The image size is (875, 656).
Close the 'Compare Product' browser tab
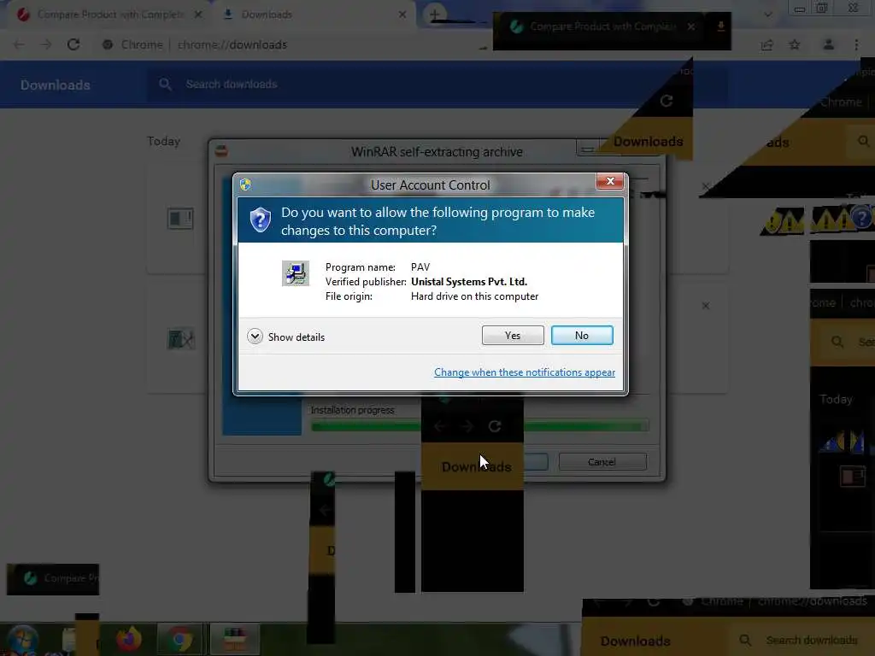tap(198, 15)
